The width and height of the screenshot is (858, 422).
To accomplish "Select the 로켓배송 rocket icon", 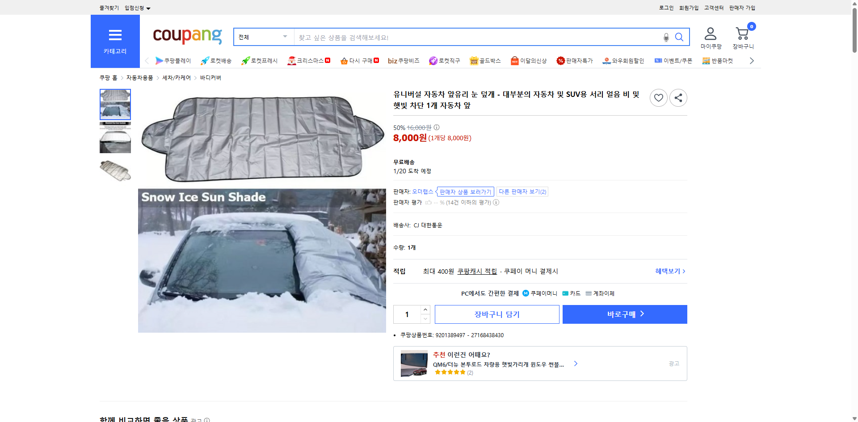I will pyautogui.click(x=204, y=60).
